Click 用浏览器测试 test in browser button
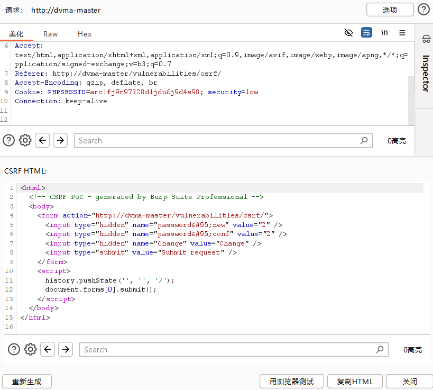The height and width of the screenshot is (390, 433). (x=292, y=382)
